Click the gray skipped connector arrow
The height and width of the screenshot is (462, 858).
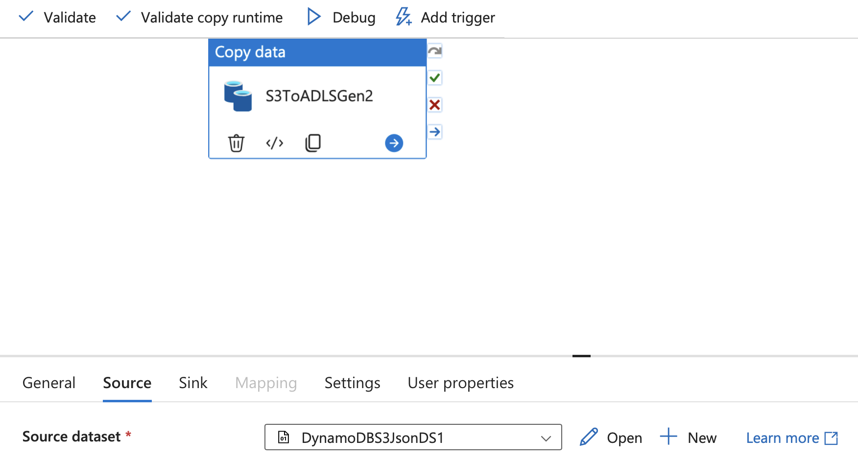[x=434, y=51]
